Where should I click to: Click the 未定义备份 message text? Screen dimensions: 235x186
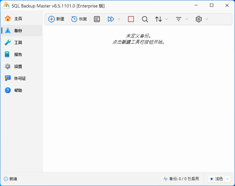(x=138, y=36)
